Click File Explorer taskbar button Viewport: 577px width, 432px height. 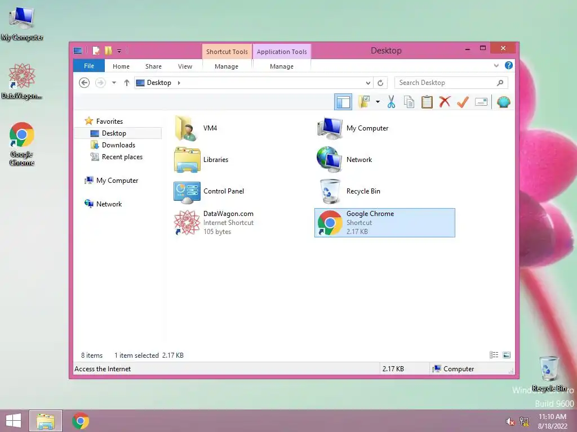pos(46,421)
